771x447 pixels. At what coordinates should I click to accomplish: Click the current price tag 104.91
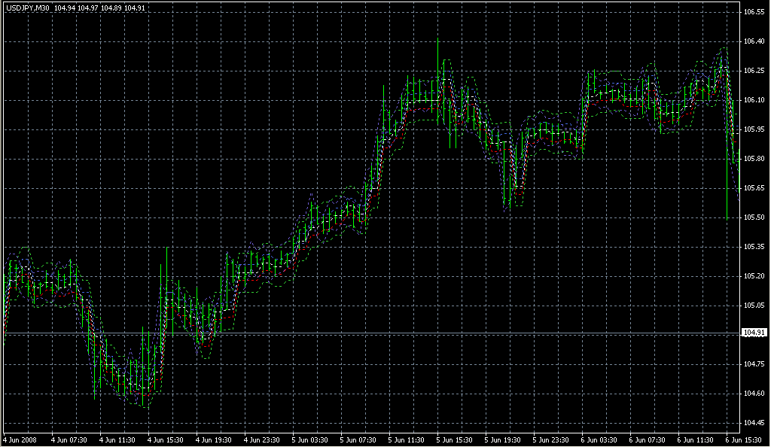click(x=754, y=333)
